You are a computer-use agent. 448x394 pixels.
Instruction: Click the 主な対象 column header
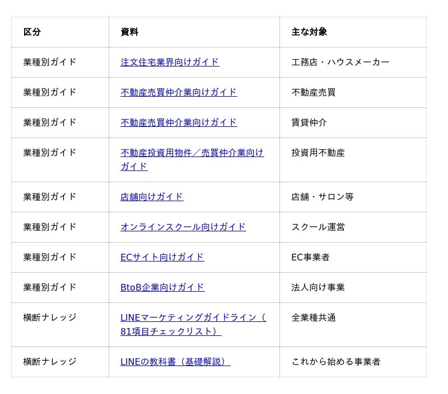click(x=353, y=32)
